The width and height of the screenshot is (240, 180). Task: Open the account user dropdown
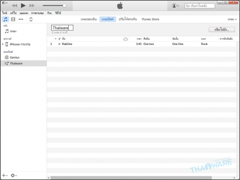pos(175,6)
